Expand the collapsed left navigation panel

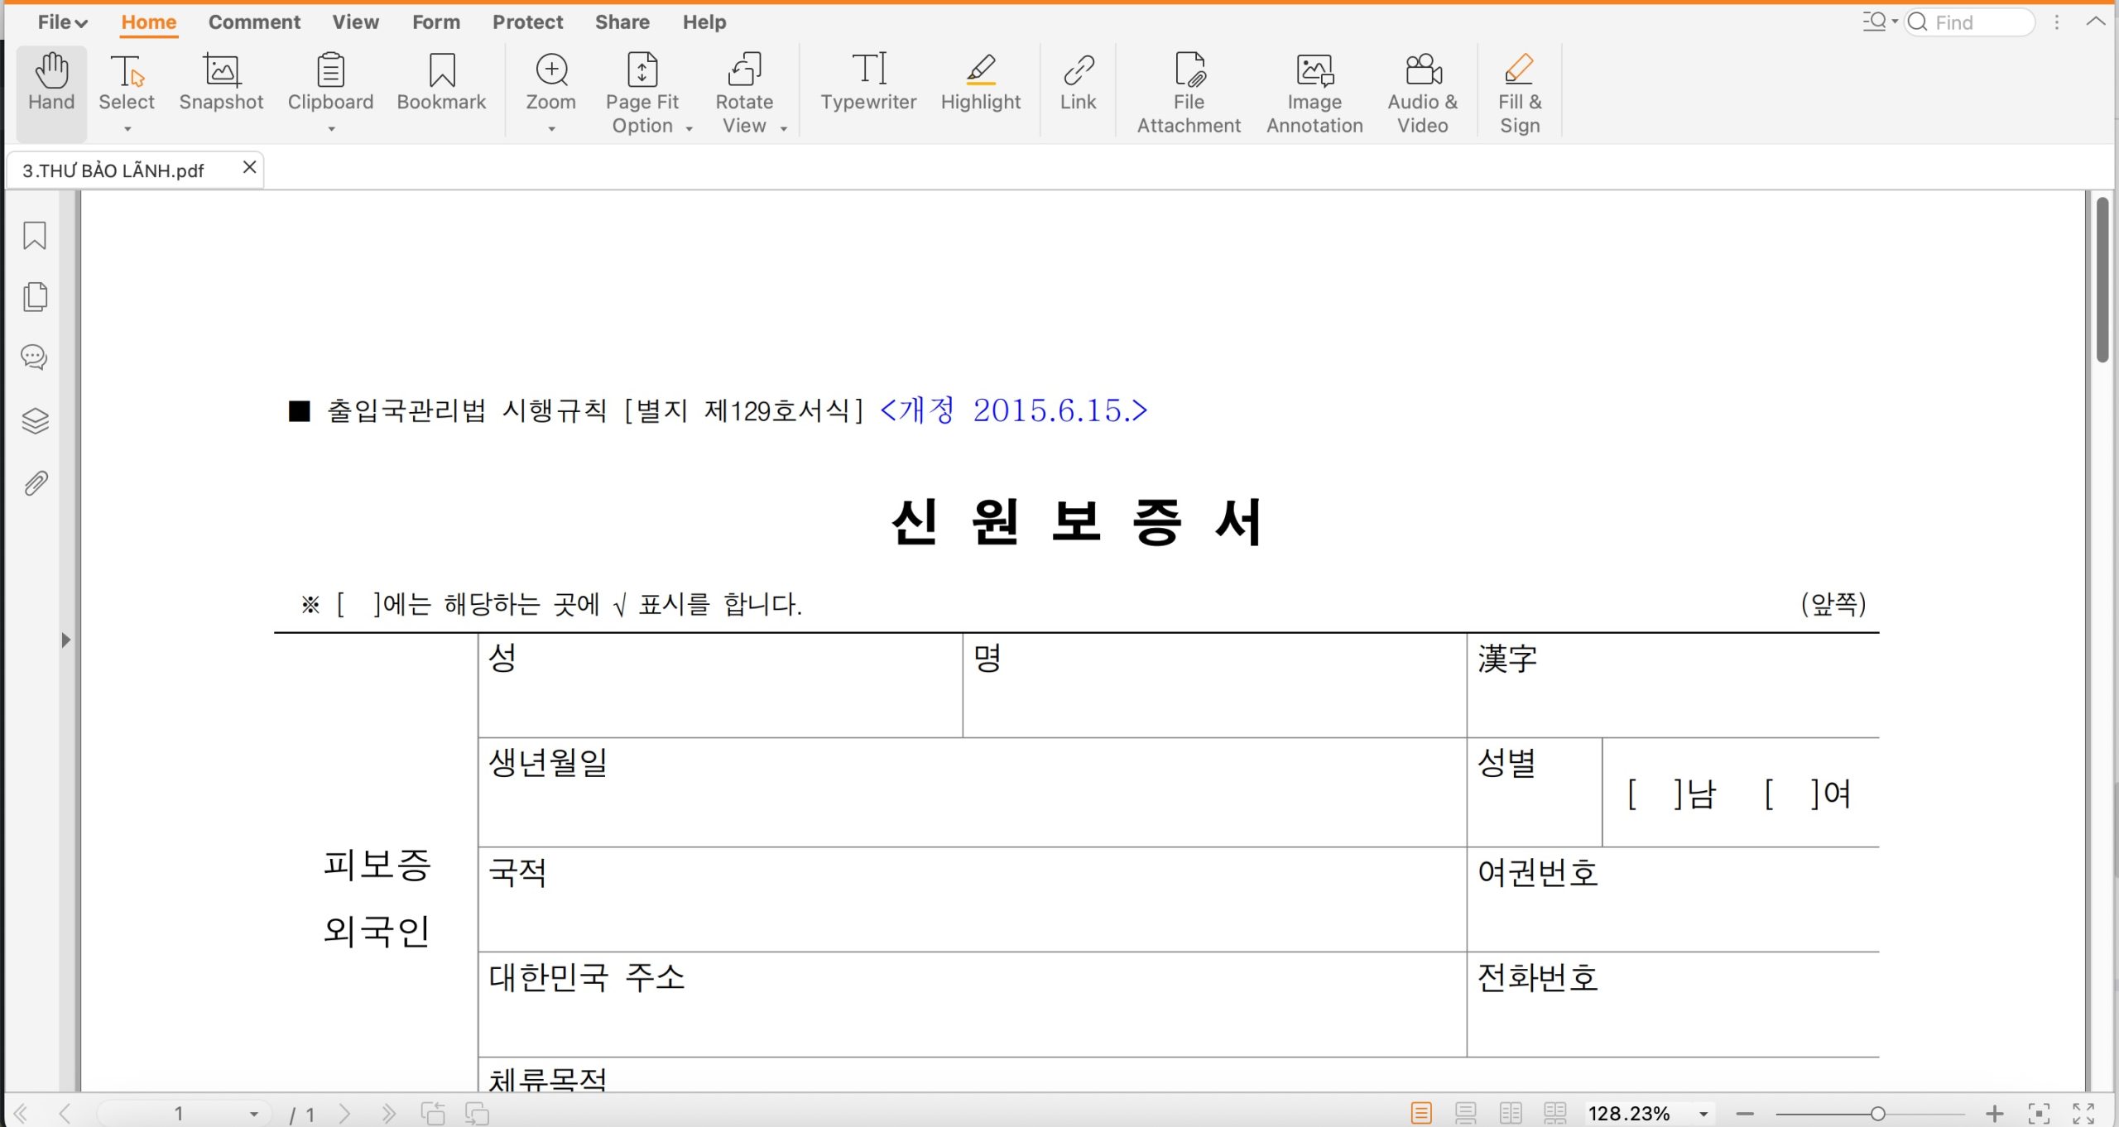pyautogui.click(x=66, y=640)
